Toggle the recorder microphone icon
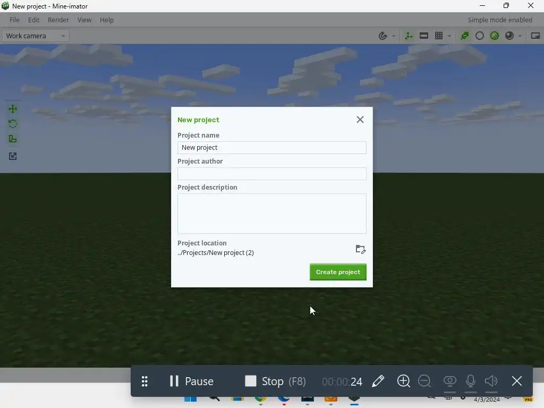This screenshot has width=544, height=408. click(471, 381)
